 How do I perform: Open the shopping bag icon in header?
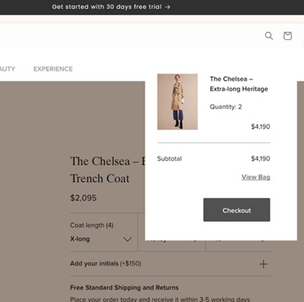[x=287, y=36]
